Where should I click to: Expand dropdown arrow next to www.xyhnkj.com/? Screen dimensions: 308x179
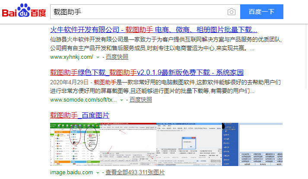[98, 58]
